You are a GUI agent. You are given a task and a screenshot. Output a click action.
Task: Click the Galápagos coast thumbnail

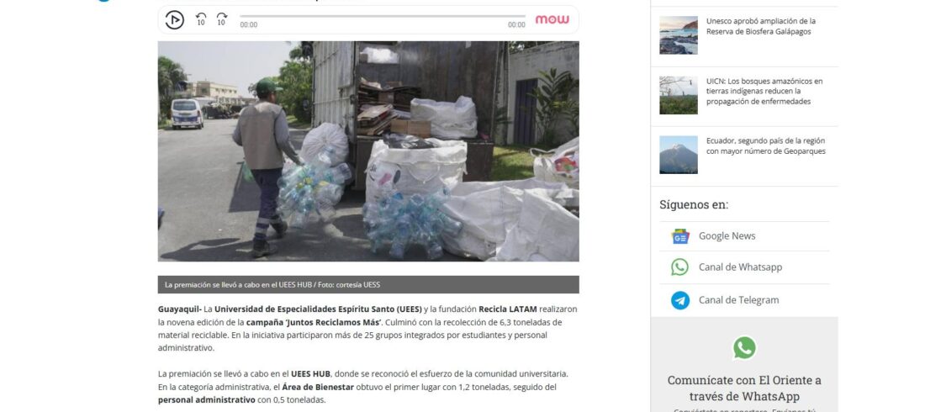[x=679, y=35]
